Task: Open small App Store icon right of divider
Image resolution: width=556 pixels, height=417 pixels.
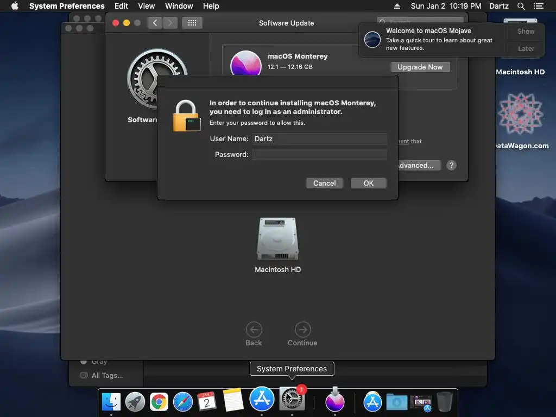Action: coord(372,402)
